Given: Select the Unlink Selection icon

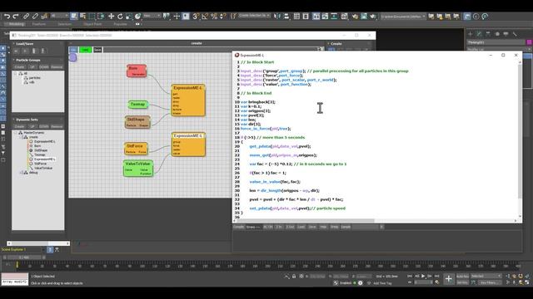Looking at the screenshot, I should (35, 16).
